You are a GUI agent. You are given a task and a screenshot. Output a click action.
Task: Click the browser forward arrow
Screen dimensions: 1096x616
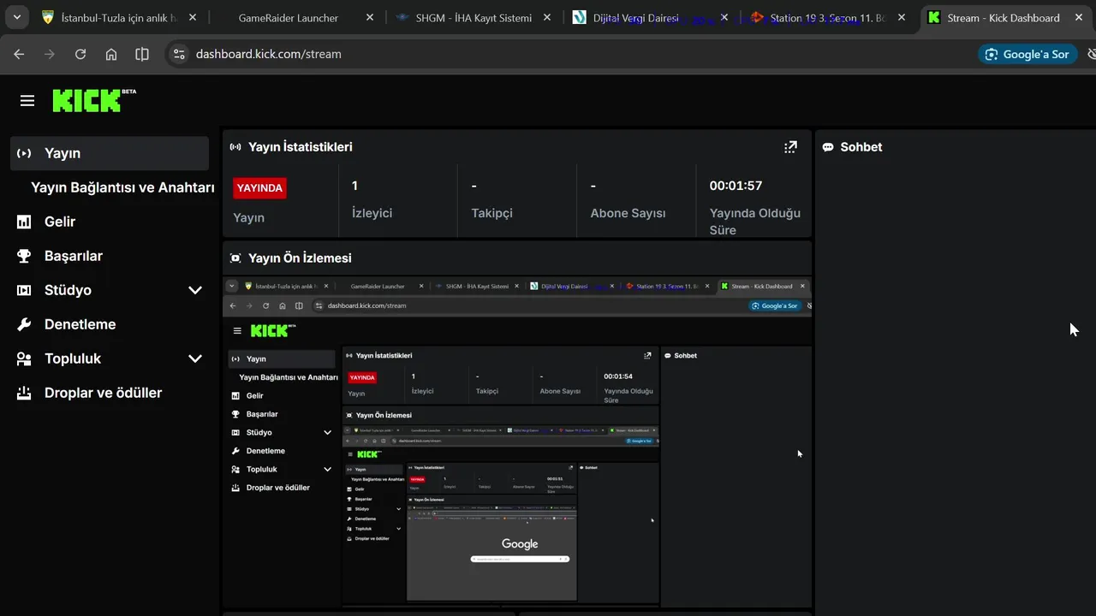tap(50, 54)
